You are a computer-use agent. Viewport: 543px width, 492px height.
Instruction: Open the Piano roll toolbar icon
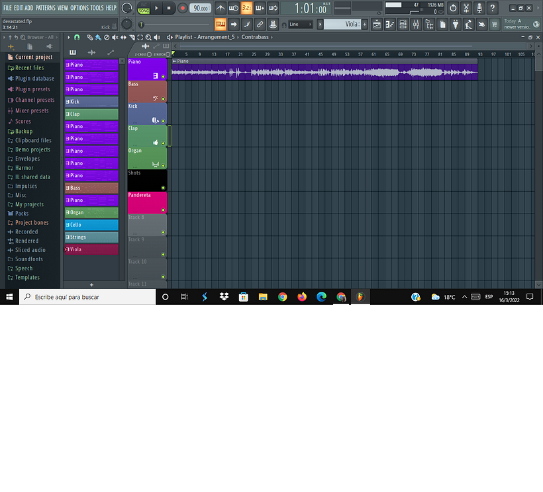(x=389, y=24)
